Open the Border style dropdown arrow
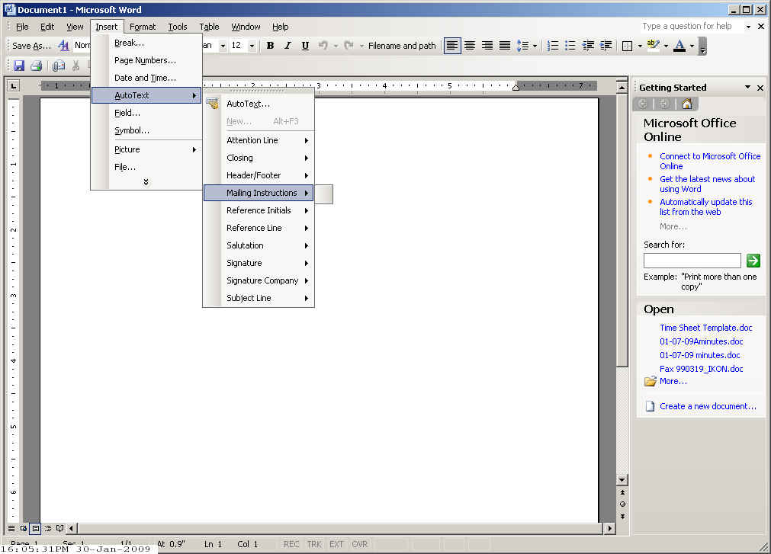This screenshot has height=554, width=771. (x=640, y=46)
